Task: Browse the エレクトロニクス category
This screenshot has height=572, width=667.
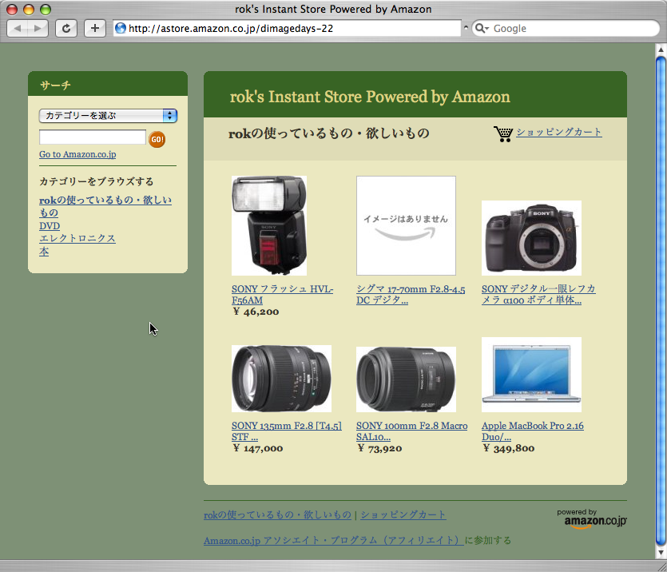Action: [77, 238]
